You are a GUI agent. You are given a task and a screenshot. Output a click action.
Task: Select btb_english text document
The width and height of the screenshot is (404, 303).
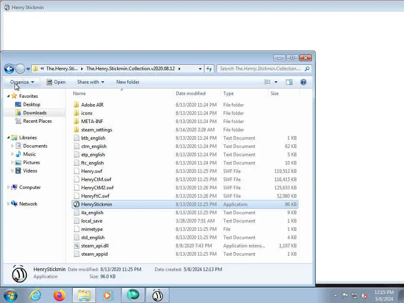click(93, 138)
